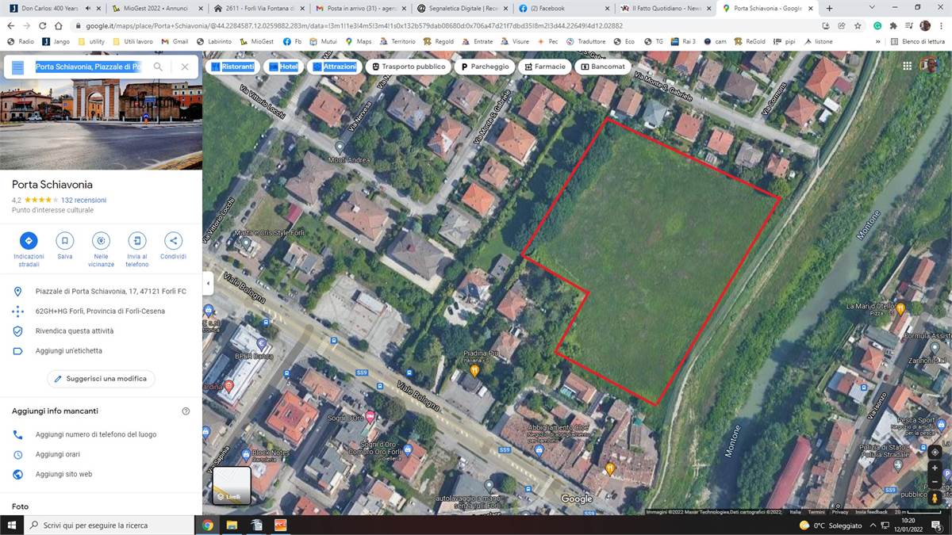This screenshot has height=535, width=952.
Task: Open the notification center icon
Action: pyautogui.click(x=937, y=525)
